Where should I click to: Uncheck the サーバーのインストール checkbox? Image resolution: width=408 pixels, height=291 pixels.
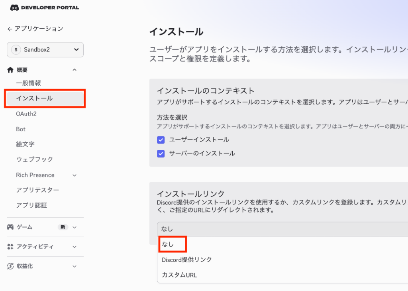pyautogui.click(x=161, y=153)
